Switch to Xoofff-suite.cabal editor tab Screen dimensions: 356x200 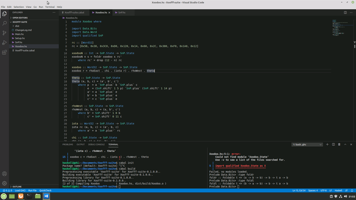click(x=74, y=12)
